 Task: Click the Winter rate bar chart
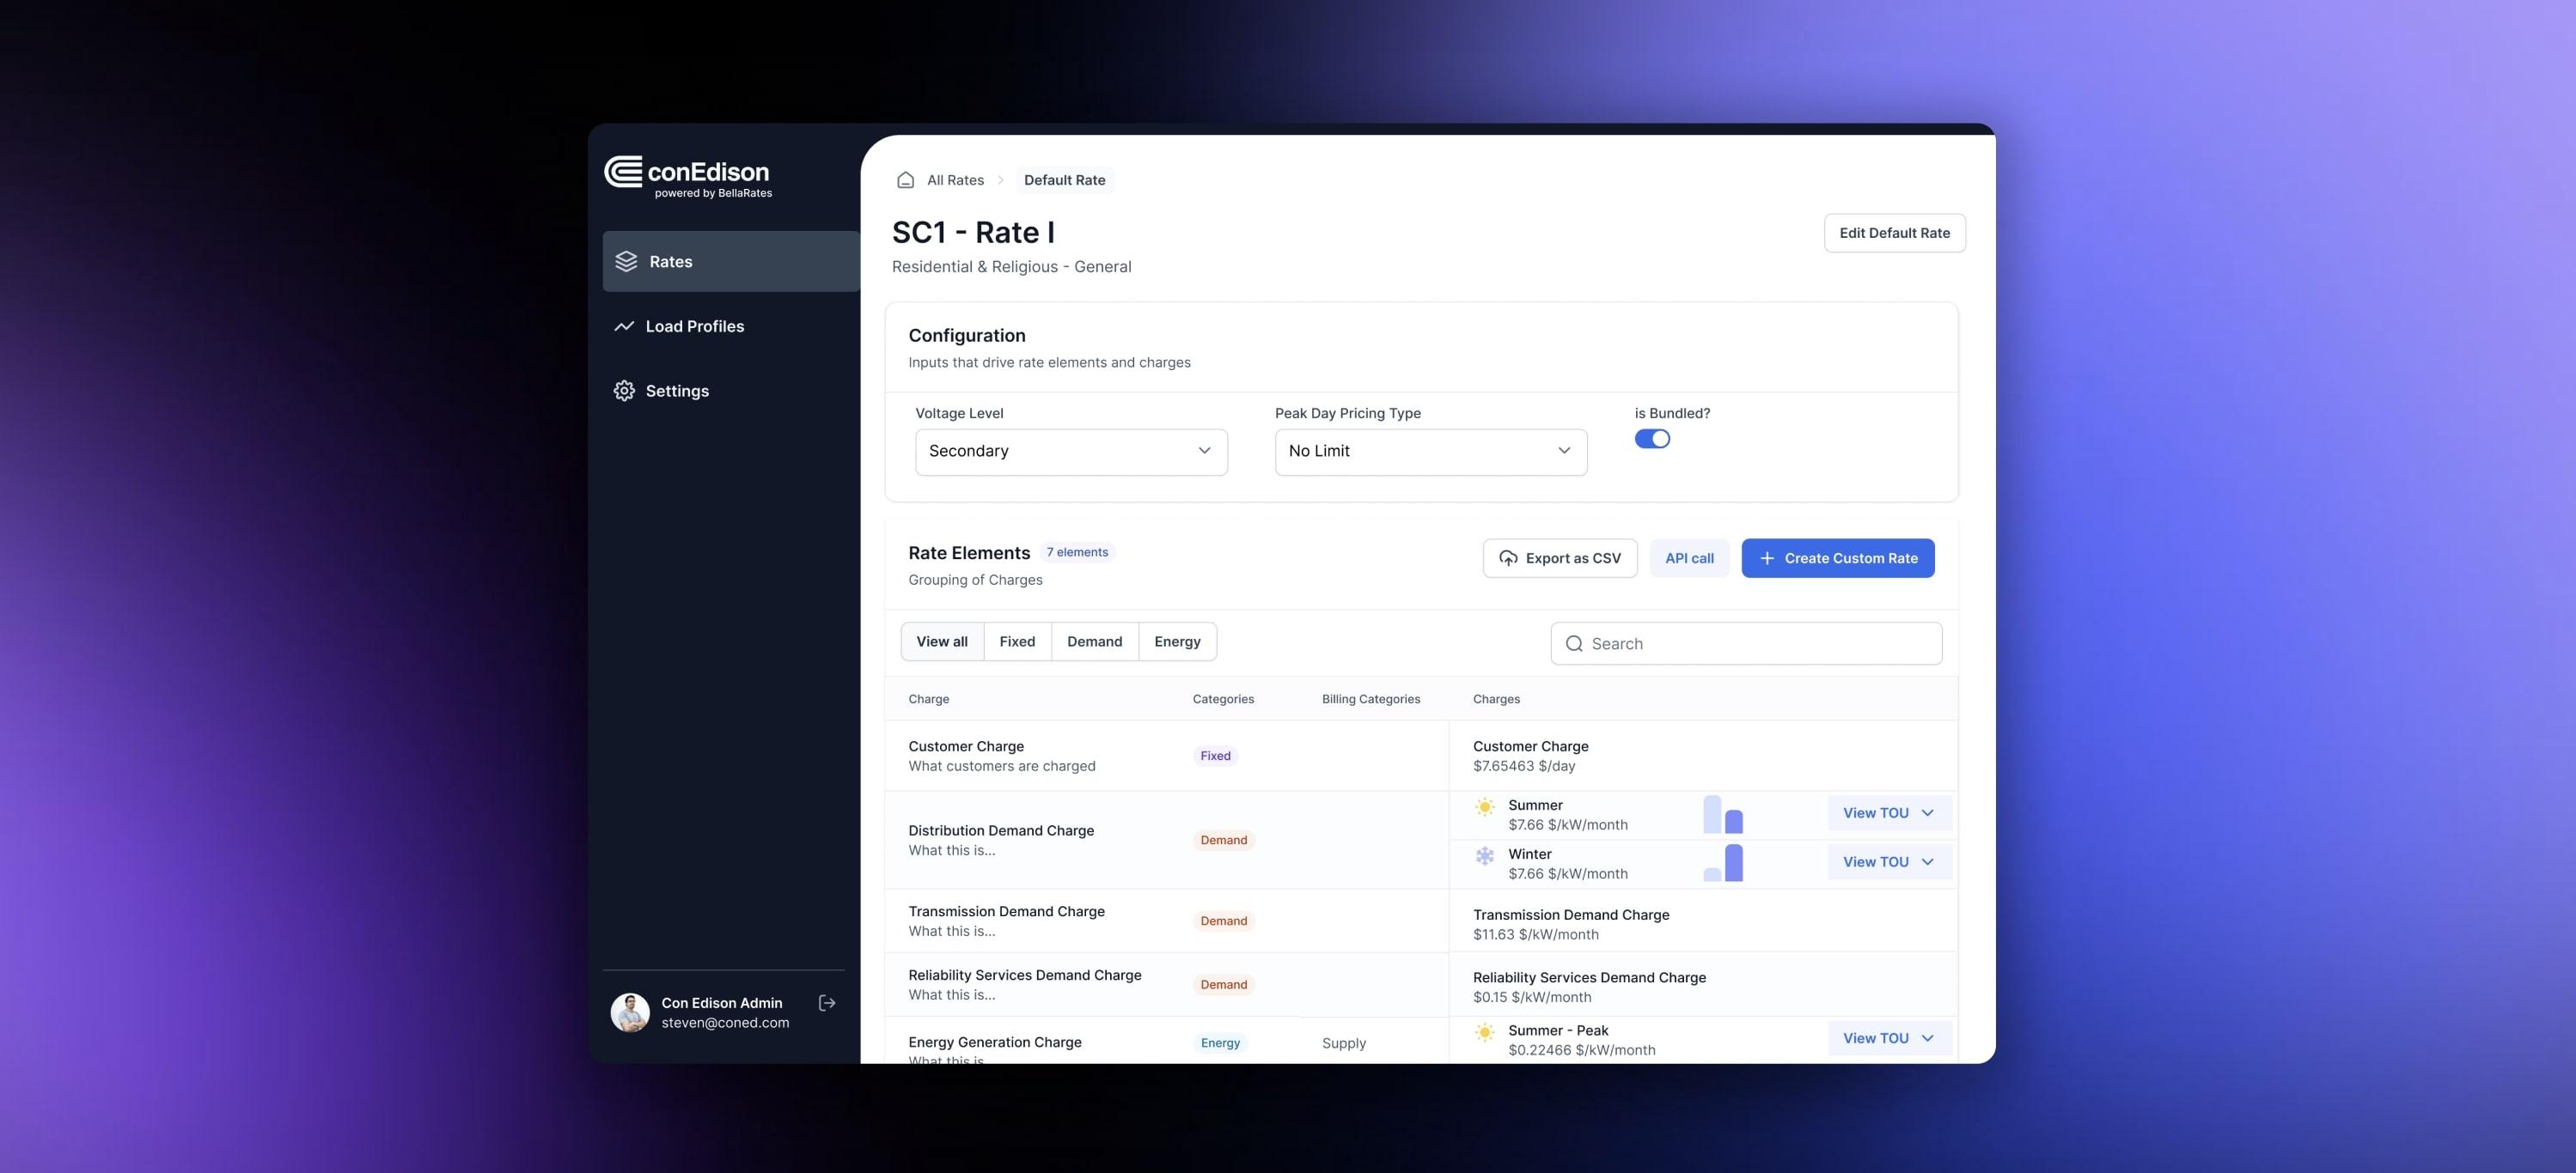point(1723,862)
